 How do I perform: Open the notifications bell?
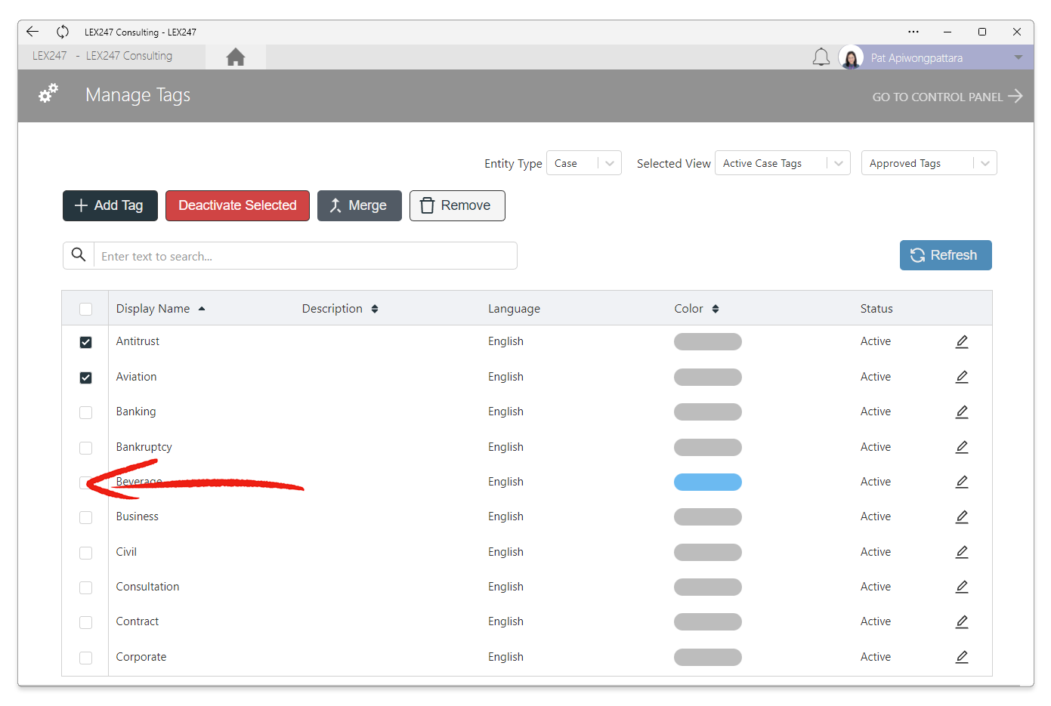pyautogui.click(x=821, y=57)
